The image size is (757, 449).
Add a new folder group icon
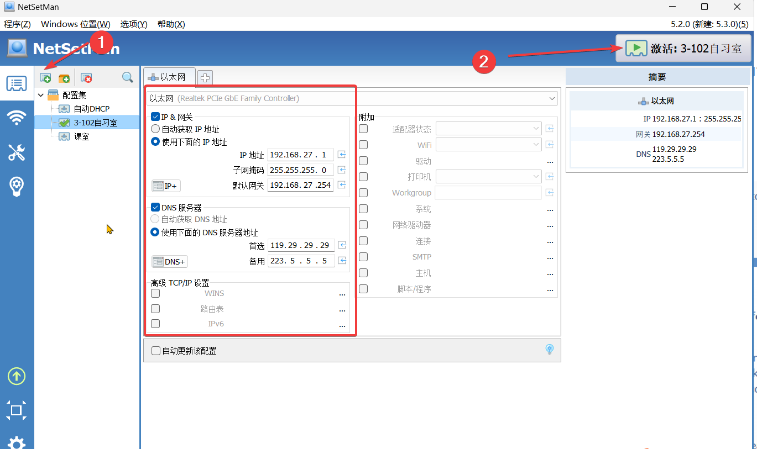point(64,78)
